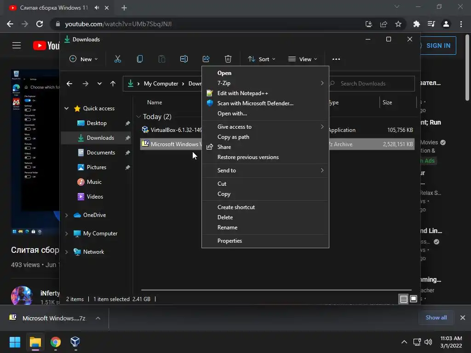
Task: Expand the My Computer tree node
Action: pyautogui.click(x=66, y=233)
